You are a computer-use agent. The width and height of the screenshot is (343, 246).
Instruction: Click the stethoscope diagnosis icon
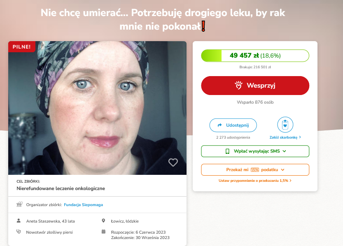pos(19,232)
